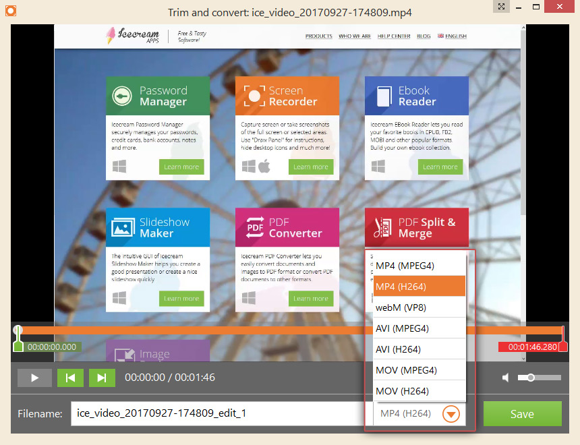The width and height of the screenshot is (580, 445).
Task: Click the start time 00:00:00.000 label
Action: [x=52, y=347]
